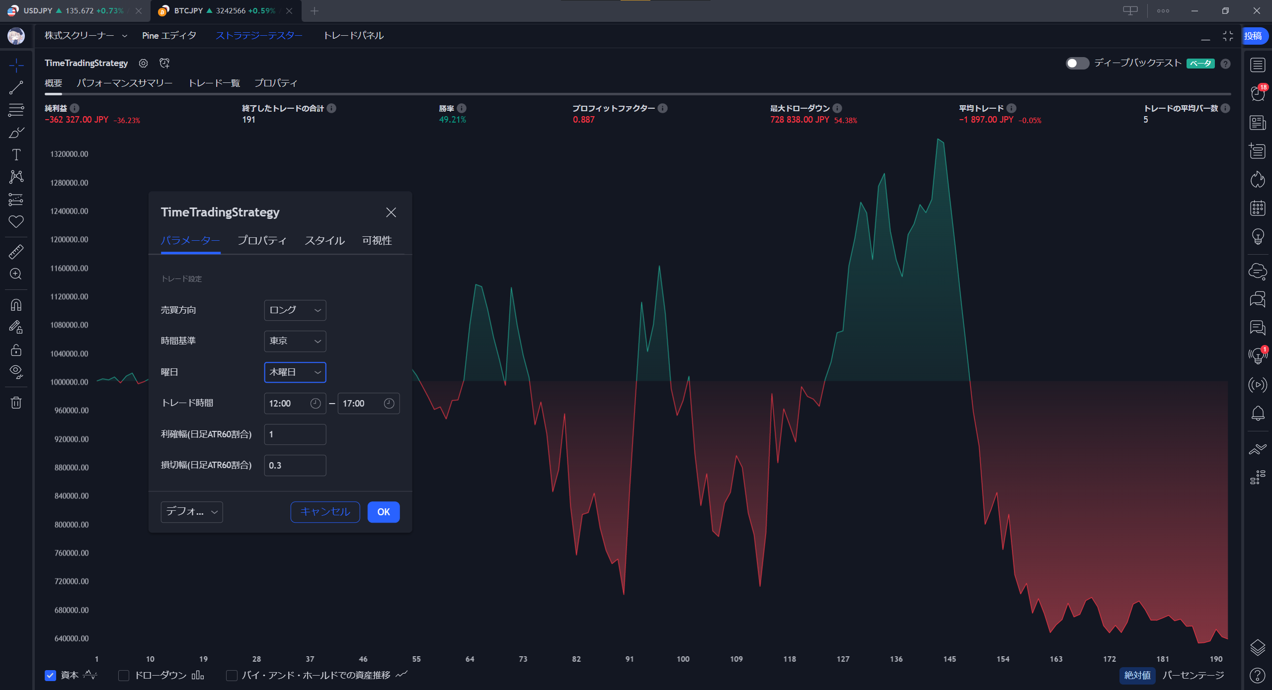Switch to the スタイル tab in dialog
Viewport: 1272px width, 690px height.
coord(324,241)
